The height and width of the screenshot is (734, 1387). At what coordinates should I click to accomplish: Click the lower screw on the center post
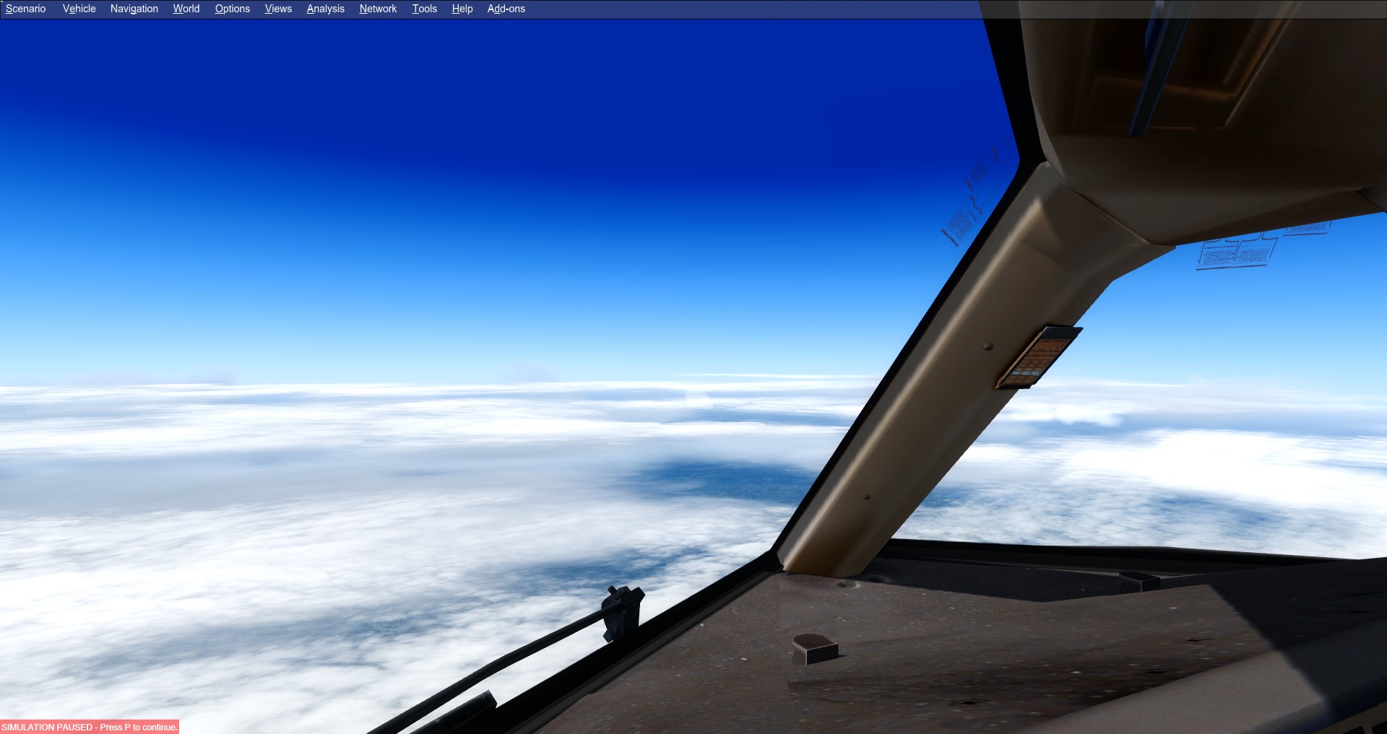pyautogui.click(x=867, y=497)
